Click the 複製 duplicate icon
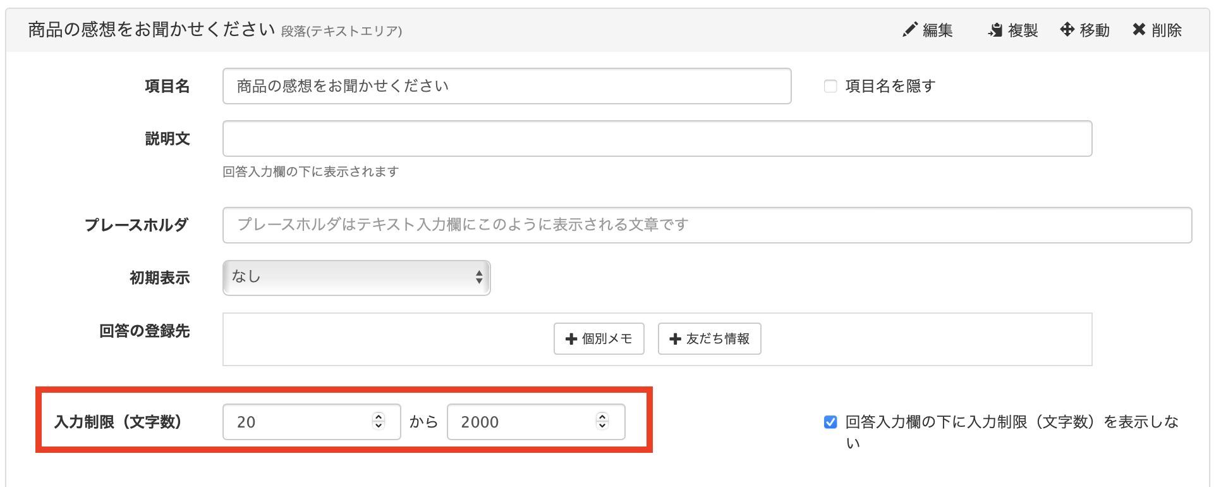Screen dimensions: 1221x487 (x=995, y=29)
